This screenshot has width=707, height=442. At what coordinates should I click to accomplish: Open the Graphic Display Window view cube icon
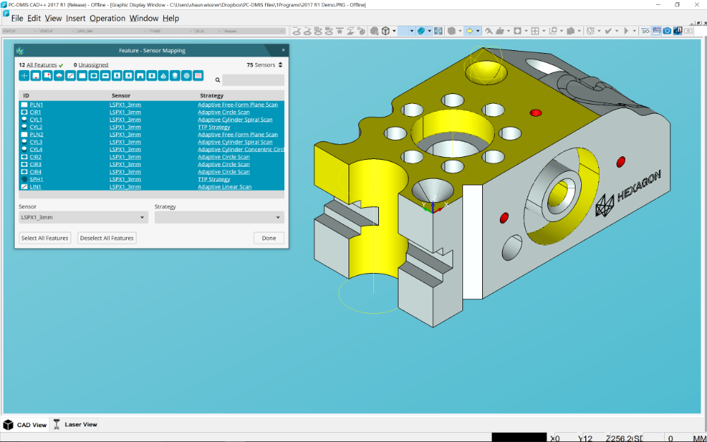pos(385,30)
